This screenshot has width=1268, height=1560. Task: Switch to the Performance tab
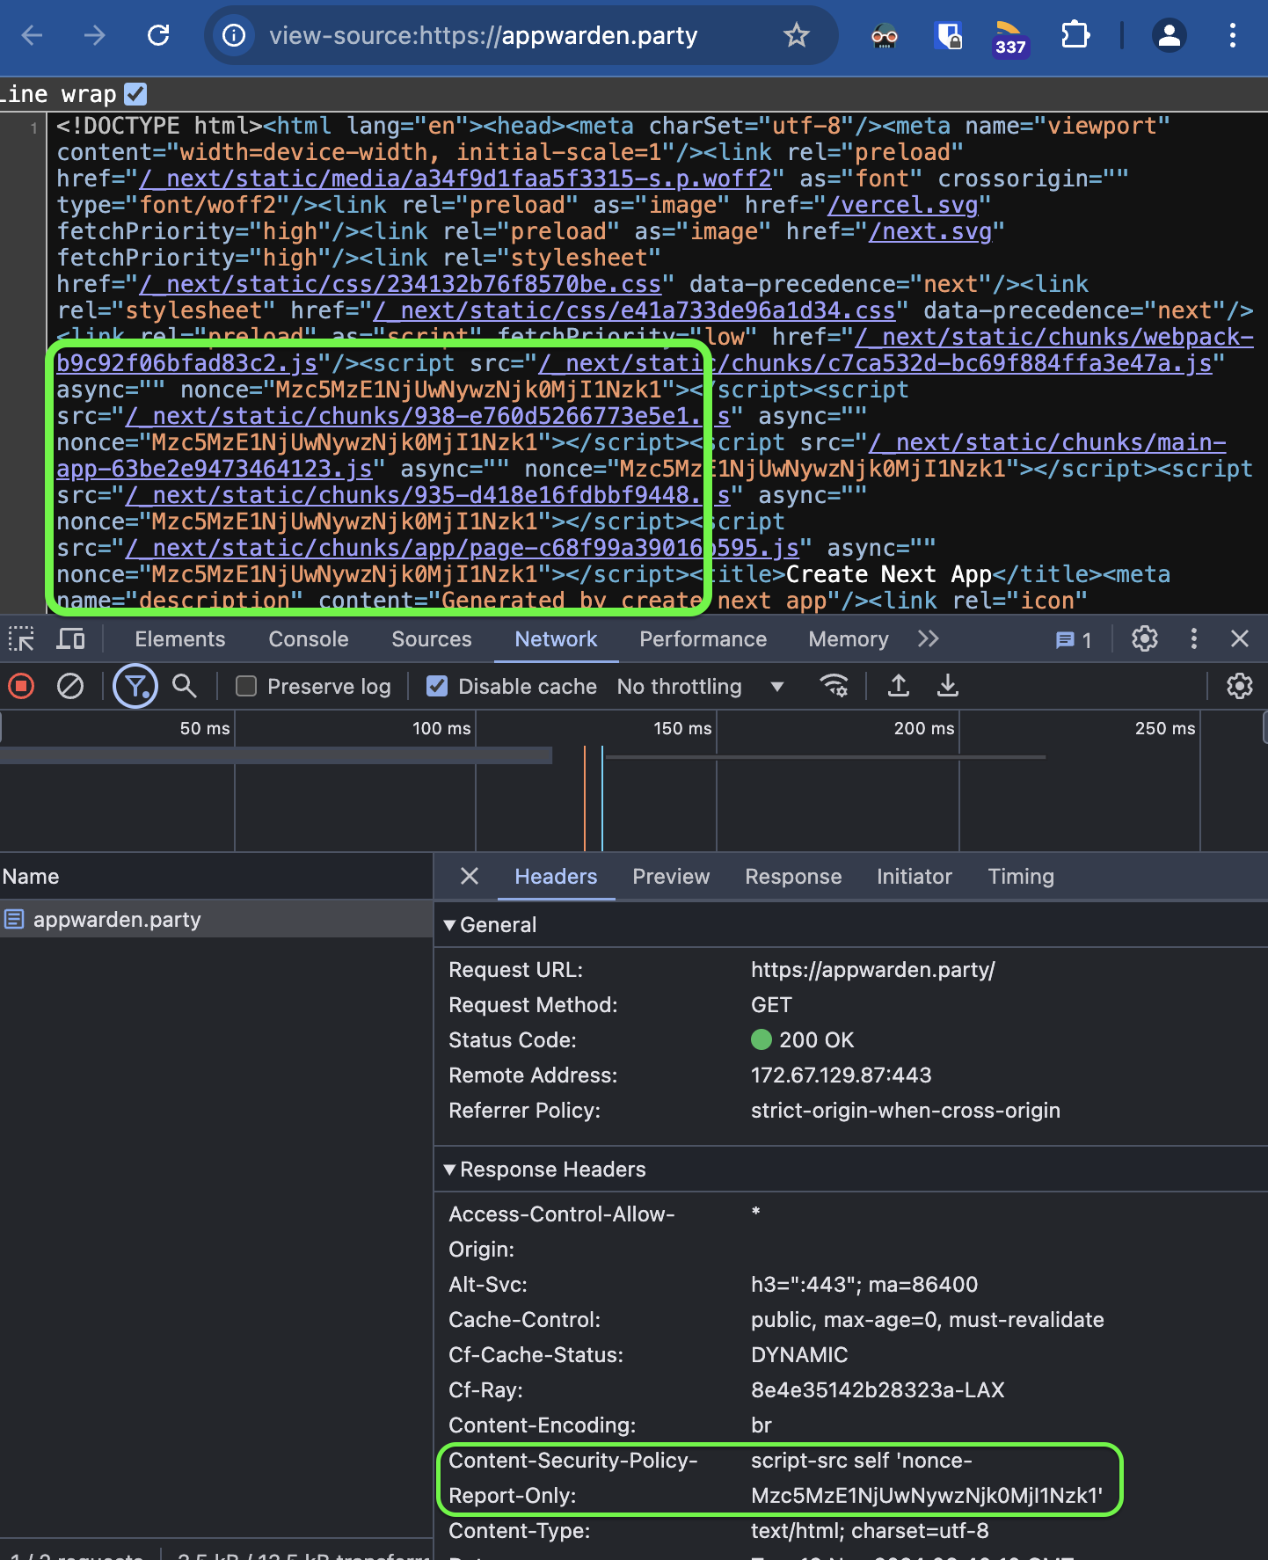coord(703,639)
